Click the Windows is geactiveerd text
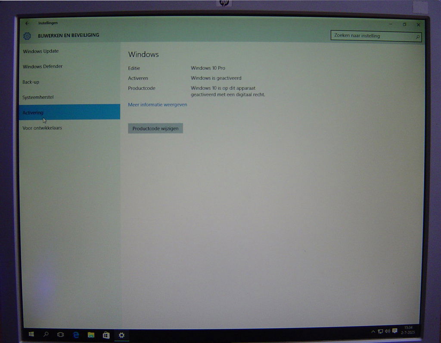441x343 pixels. coord(216,78)
